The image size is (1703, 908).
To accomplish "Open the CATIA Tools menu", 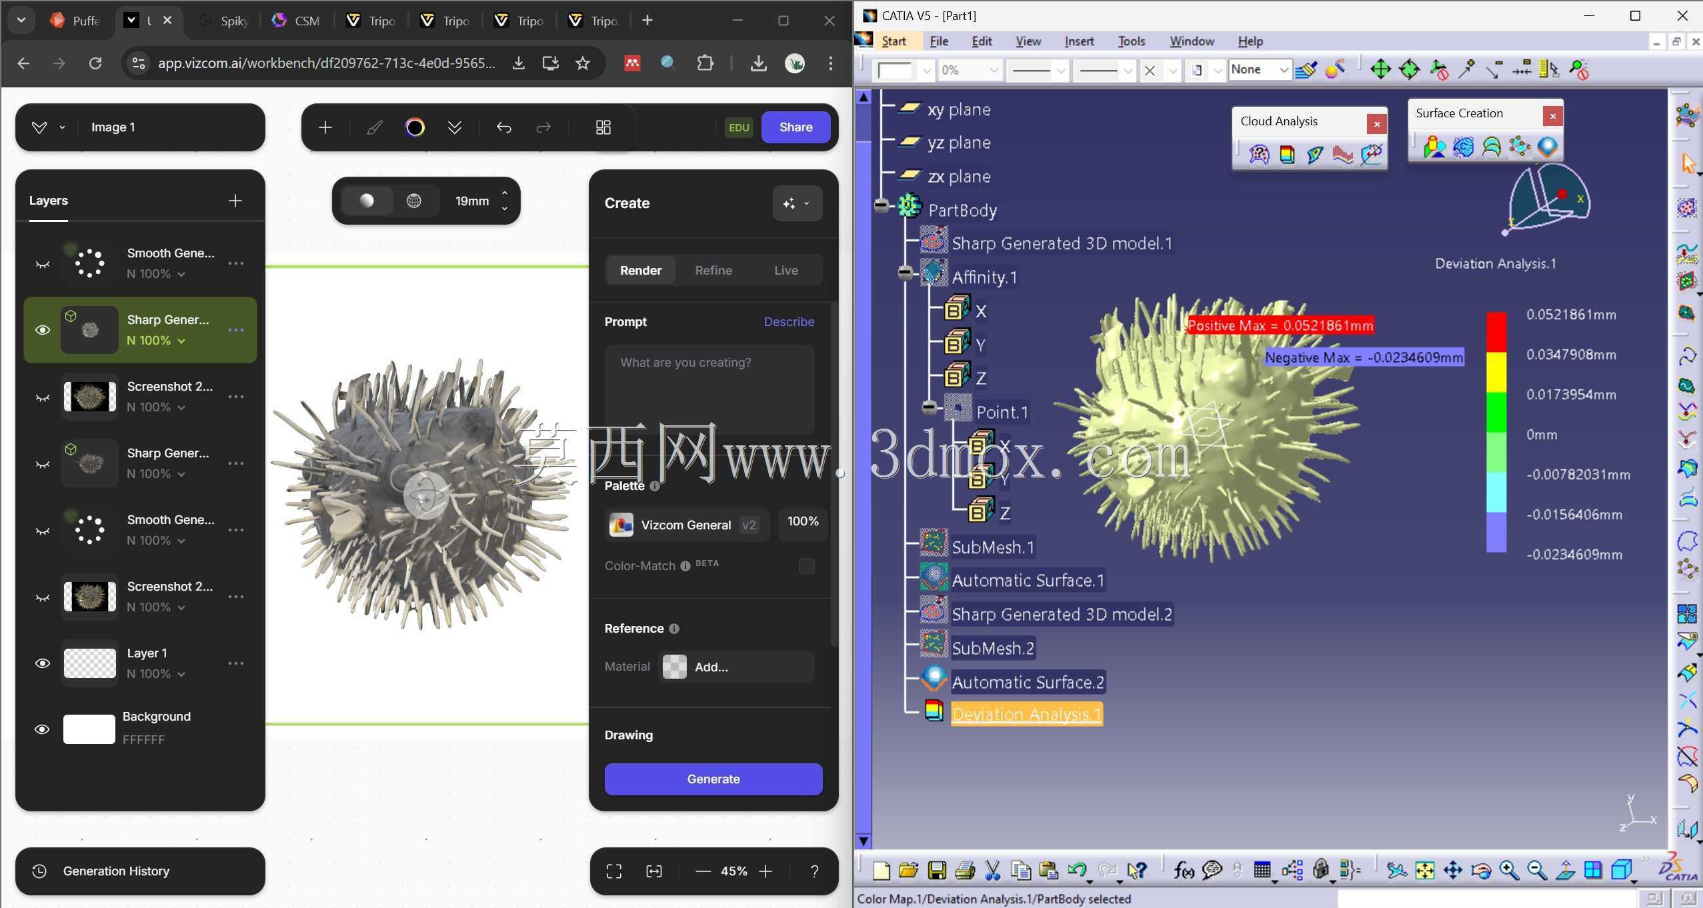I will 1131,41.
